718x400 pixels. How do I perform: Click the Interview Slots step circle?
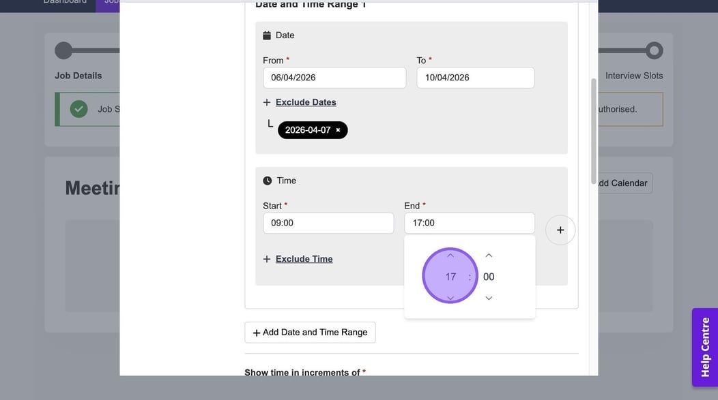tap(654, 50)
